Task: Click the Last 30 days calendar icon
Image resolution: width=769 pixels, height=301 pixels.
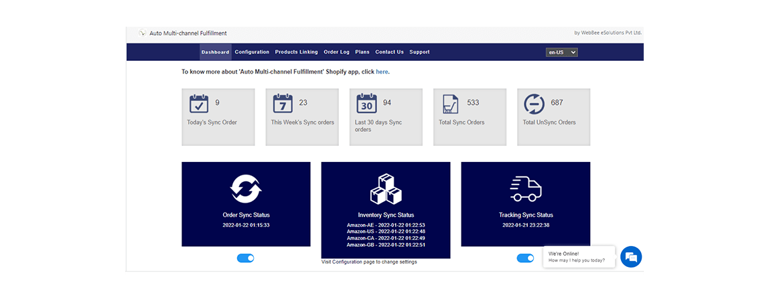Action: point(367,104)
